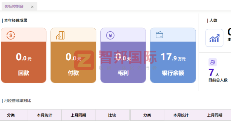This screenshot has height=121, width=231.
Task: Open the 人效 growth chart icon
Action: [x=214, y=38]
